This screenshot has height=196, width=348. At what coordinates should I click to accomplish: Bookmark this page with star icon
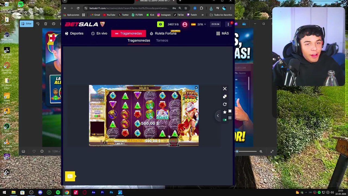tap(186, 8)
